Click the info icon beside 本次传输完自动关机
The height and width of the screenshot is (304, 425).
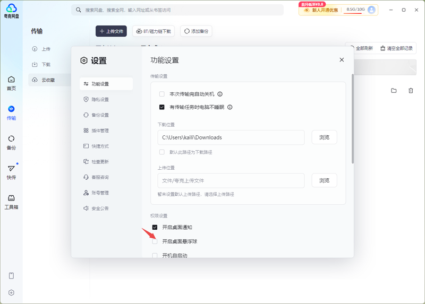coord(220,94)
